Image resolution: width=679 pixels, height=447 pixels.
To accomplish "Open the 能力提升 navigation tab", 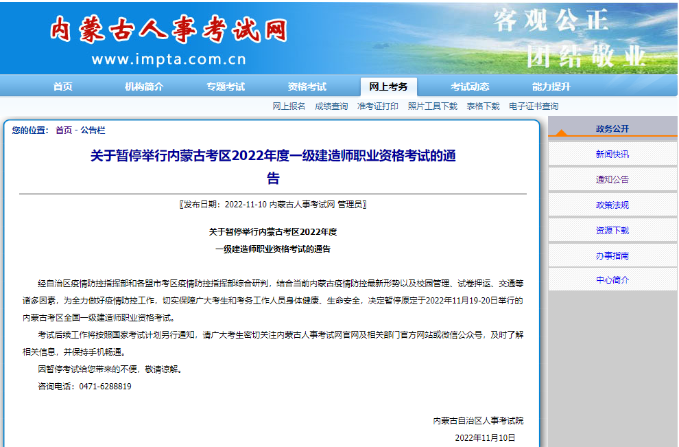I will click(551, 87).
